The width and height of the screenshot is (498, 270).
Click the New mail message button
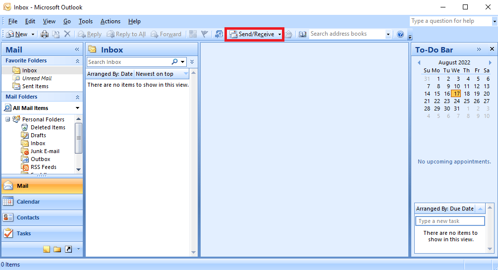tap(17, 34)
